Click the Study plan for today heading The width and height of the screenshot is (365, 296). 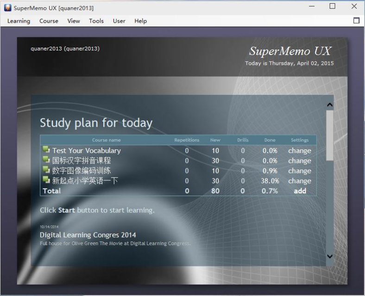click(x=96, y=123)
